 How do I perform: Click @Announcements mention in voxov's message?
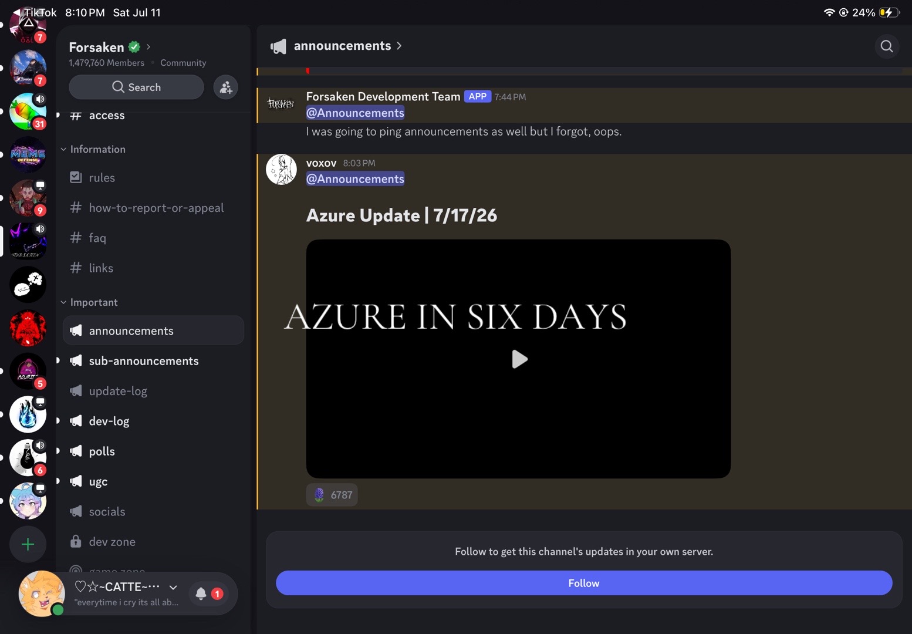(355, 179)
